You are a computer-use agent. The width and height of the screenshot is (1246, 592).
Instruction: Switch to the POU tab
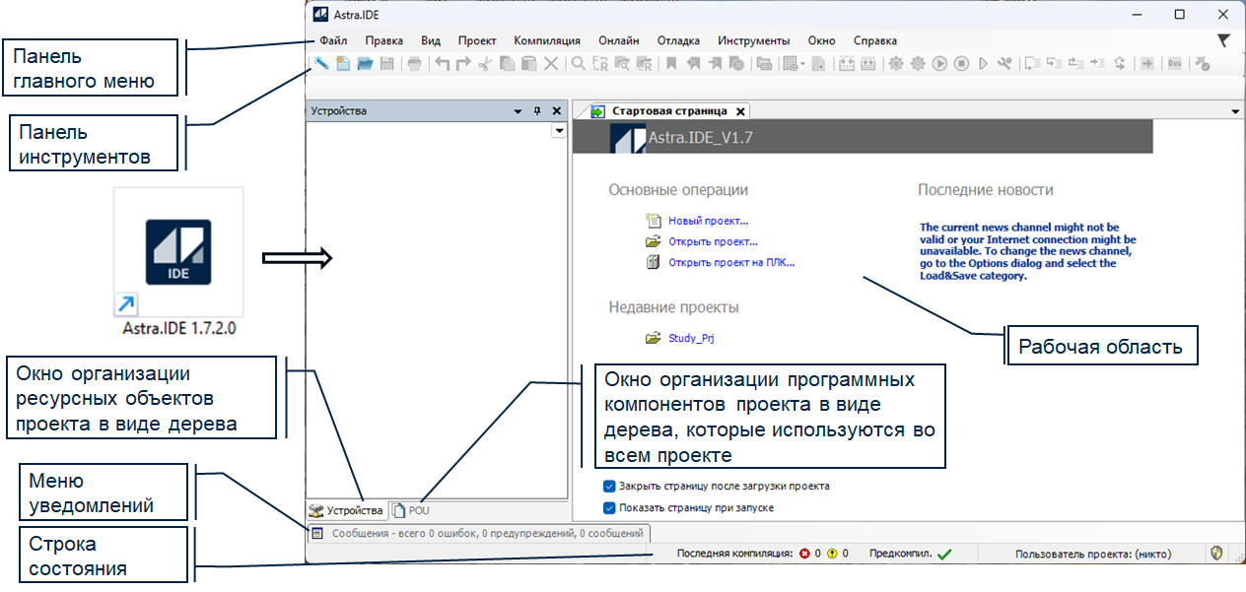412,510
